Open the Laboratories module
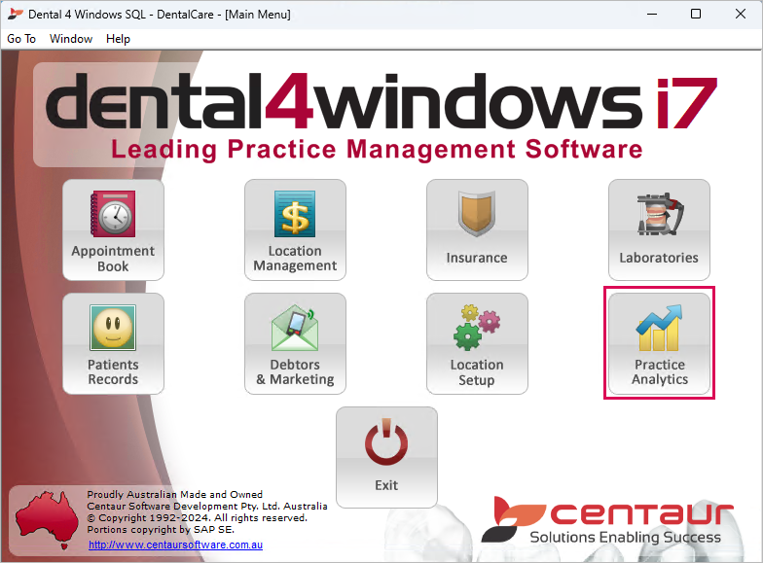The width and height of the screenshot is (763, 563). click(659, 229)
